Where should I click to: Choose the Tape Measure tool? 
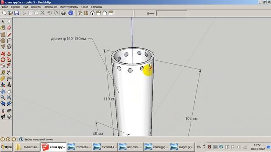3,73
